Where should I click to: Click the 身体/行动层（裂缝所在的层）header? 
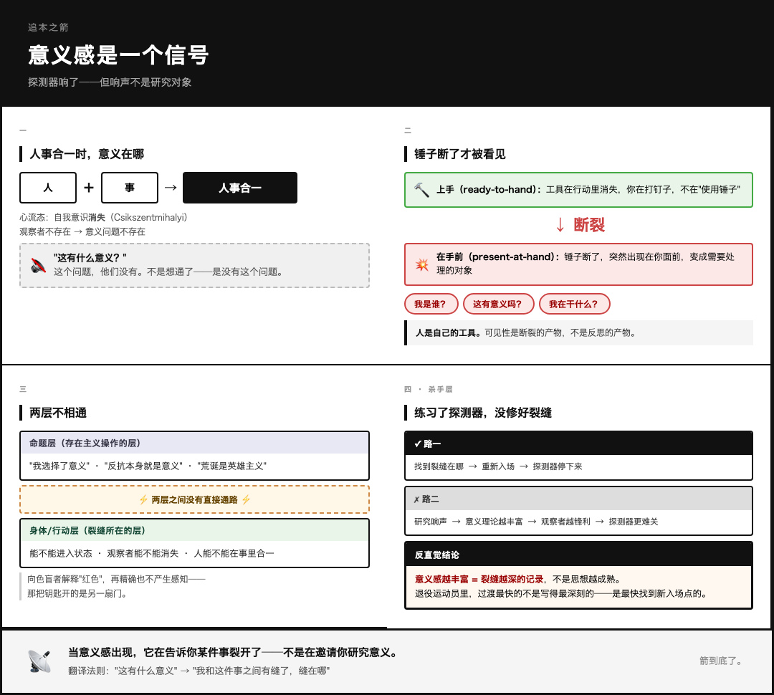point(194,530)
